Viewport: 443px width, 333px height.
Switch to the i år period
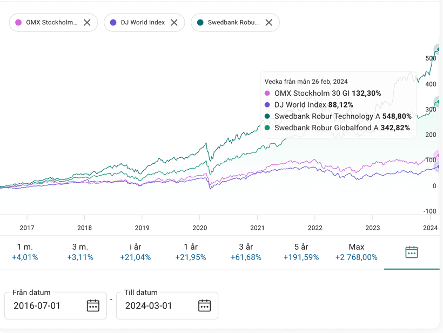pyautogui.click(x=135, y=252)
